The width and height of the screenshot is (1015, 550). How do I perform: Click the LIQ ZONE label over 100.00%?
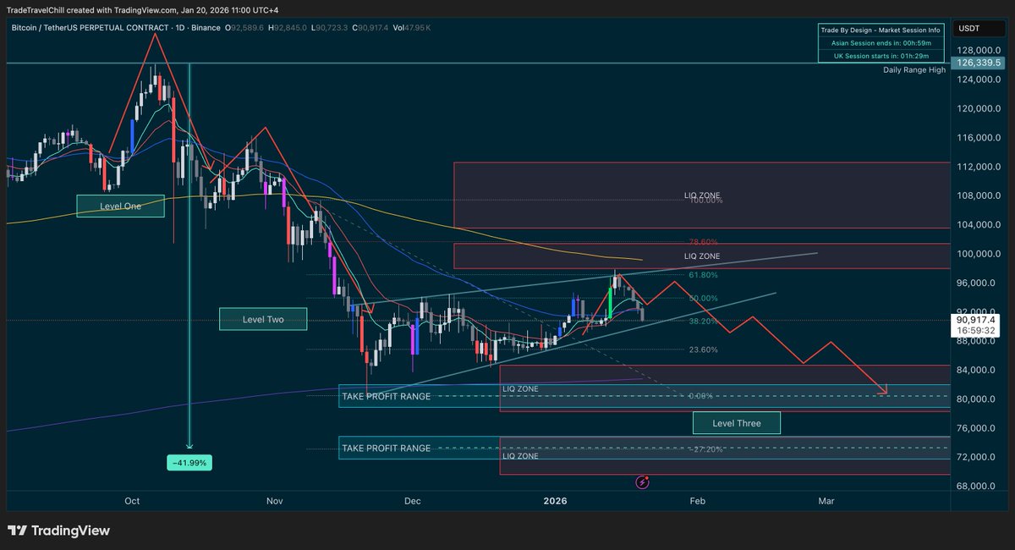tap(702, 195)
